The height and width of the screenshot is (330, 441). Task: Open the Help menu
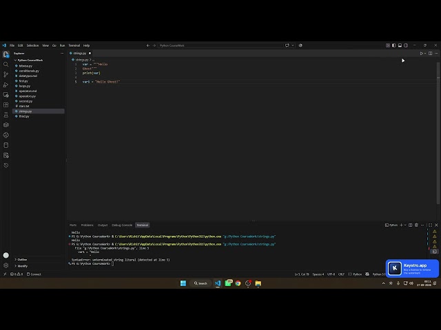coord(86,45)
